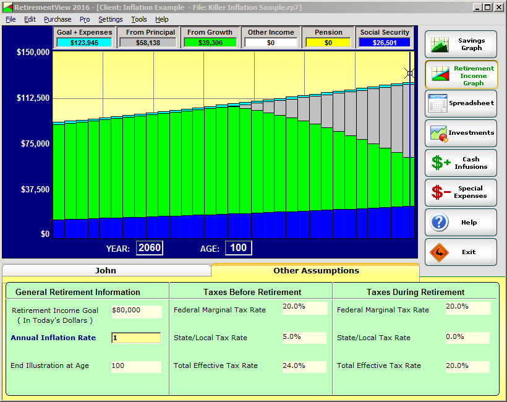
Task: Click the Social Security blue swatch value
Action: coord(385,43)
